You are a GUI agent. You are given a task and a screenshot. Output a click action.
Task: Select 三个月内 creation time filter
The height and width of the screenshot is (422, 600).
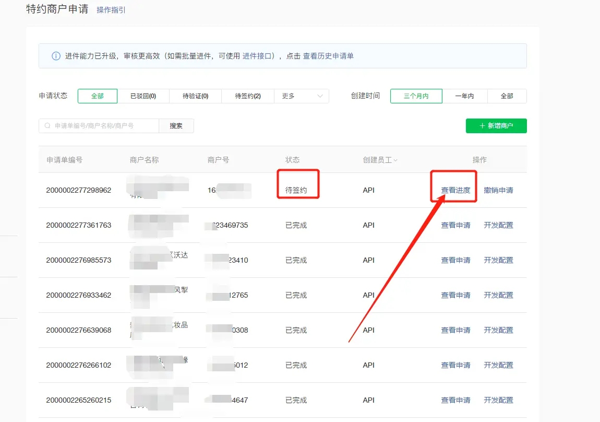pos(416,96)
